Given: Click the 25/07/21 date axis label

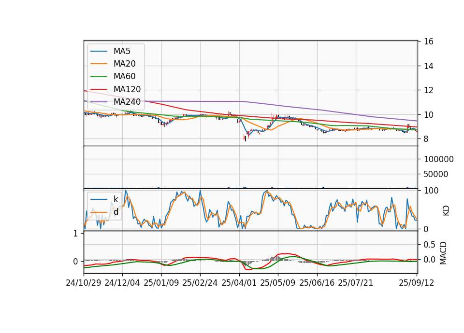Looking at the screenshot, I should 356,283.
